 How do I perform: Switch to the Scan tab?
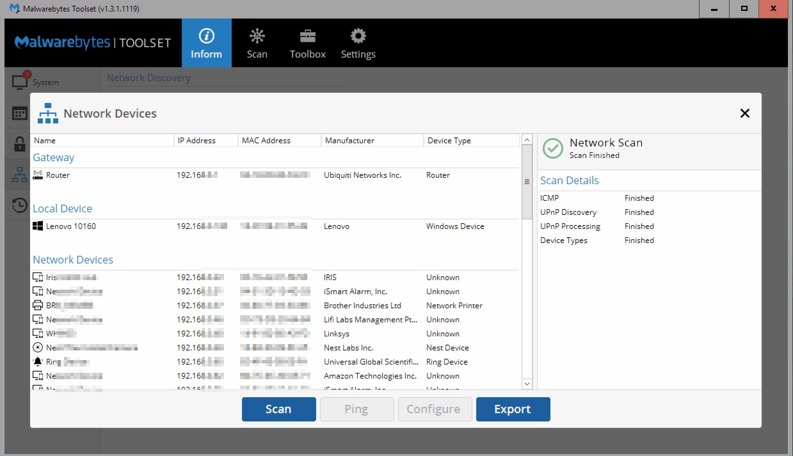click(257, 42)
